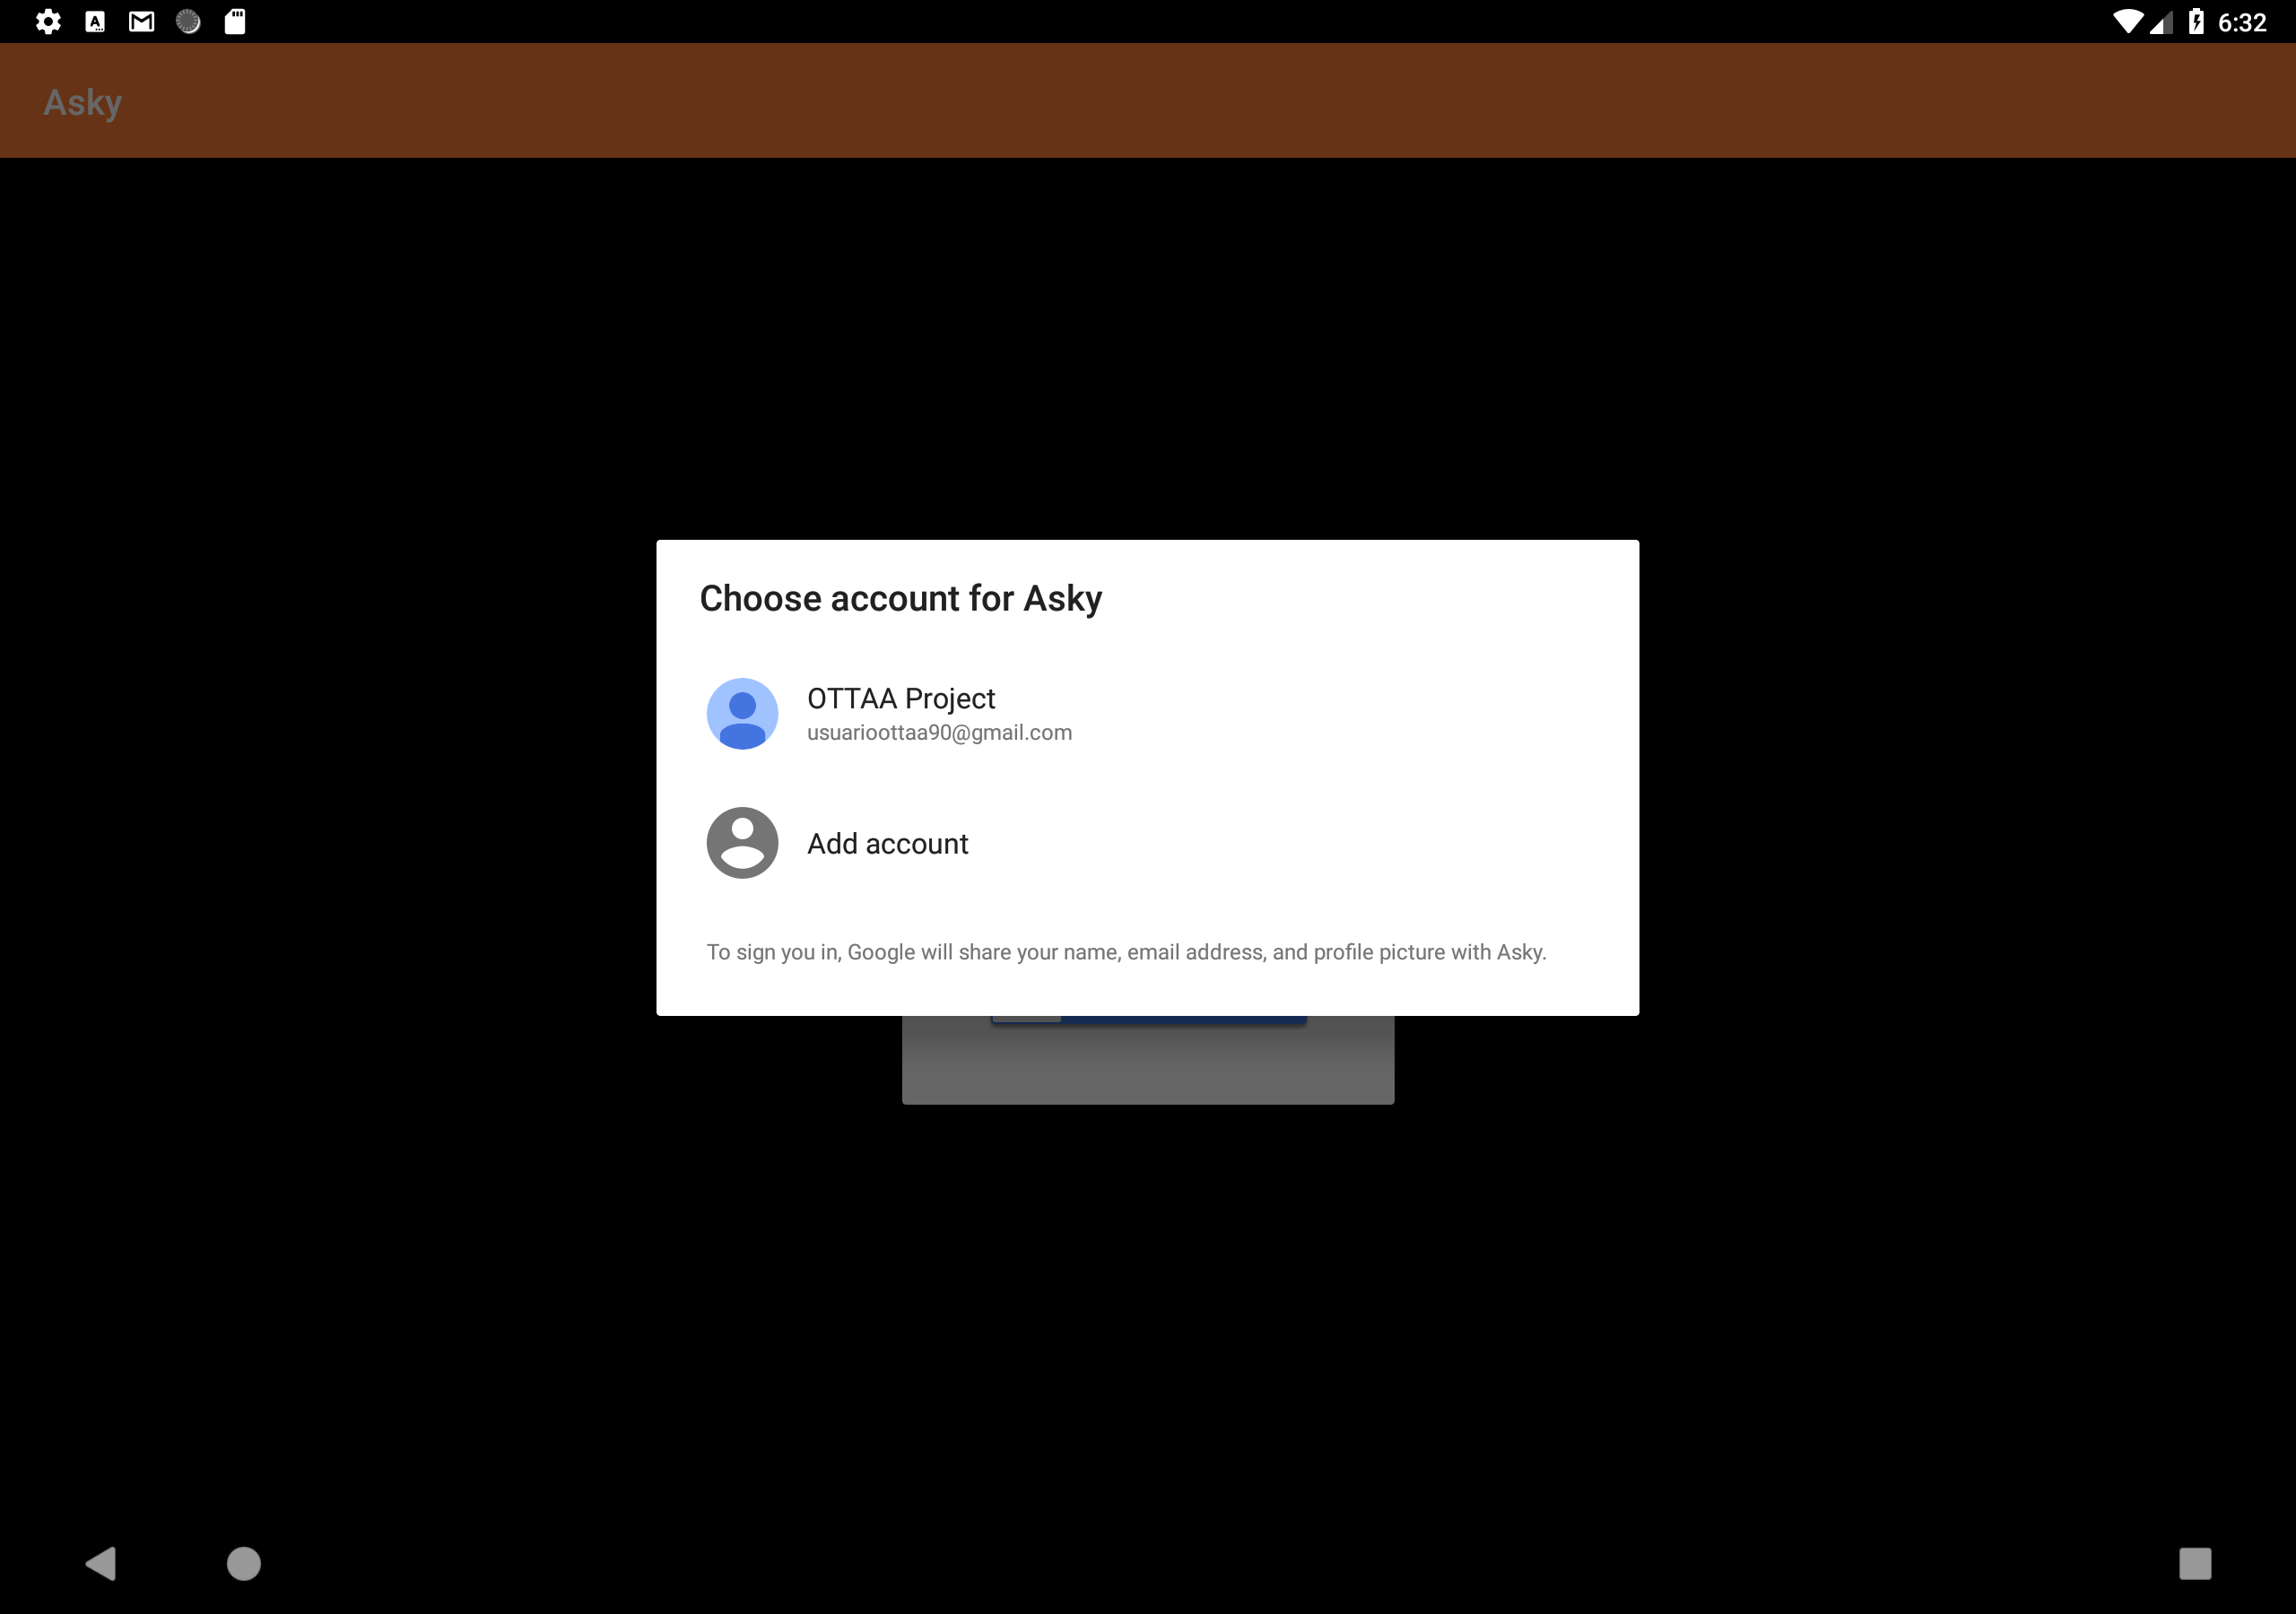Tap the keyboard input notification icon
The image size is (2296, 1614).
95,22
